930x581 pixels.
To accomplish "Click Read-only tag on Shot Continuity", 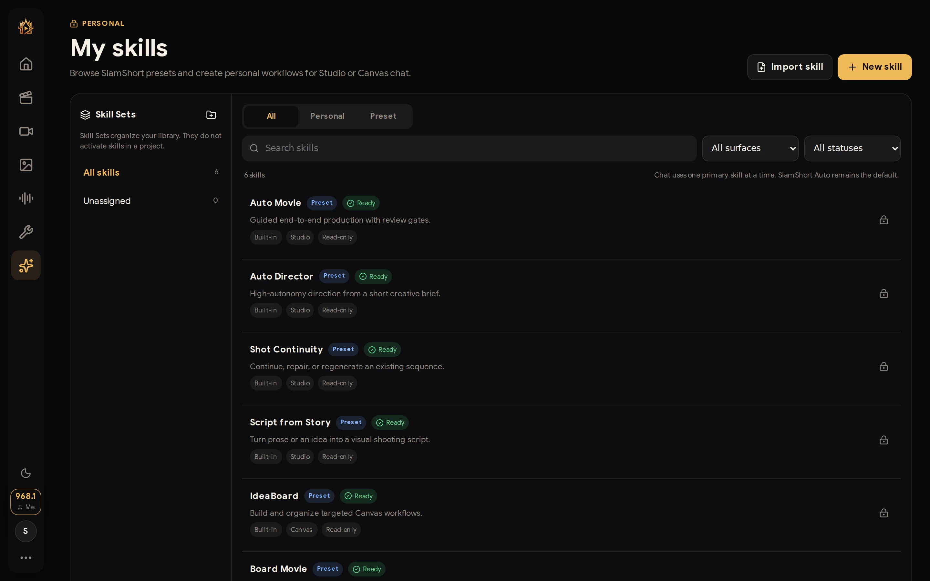I will click(337, 383).
